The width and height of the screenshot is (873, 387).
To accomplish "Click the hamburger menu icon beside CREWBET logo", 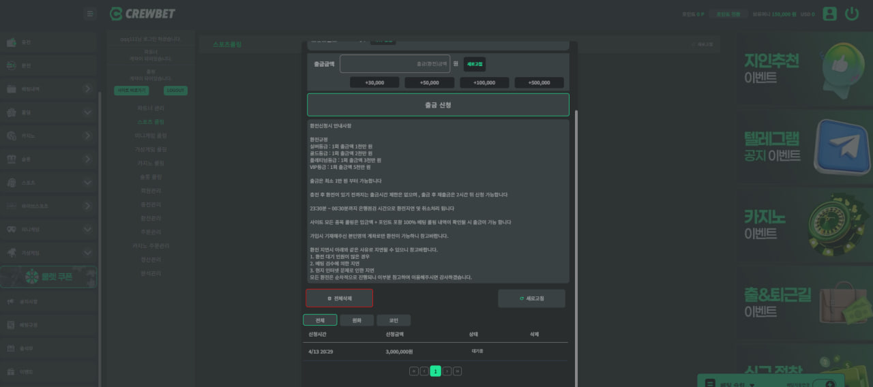I will [x=90, y=14].
